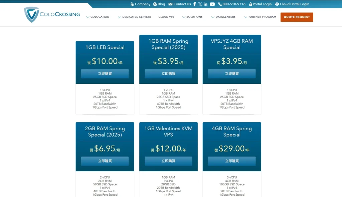This screenshot has width=342, height=197.
Task: Click the Portal Login lock icon
Action: [x=250, y=4]
